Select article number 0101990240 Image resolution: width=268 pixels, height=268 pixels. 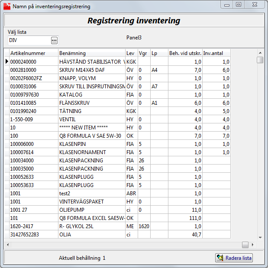(x=34, y=111)
